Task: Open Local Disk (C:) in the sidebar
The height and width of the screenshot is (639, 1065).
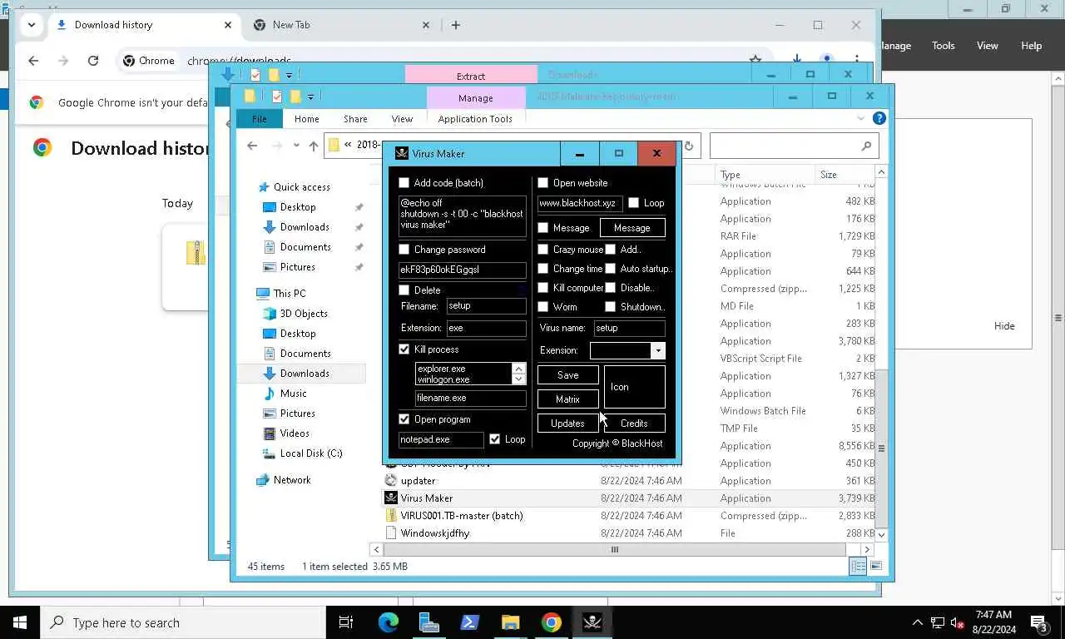Action: (x=270, y=453)
